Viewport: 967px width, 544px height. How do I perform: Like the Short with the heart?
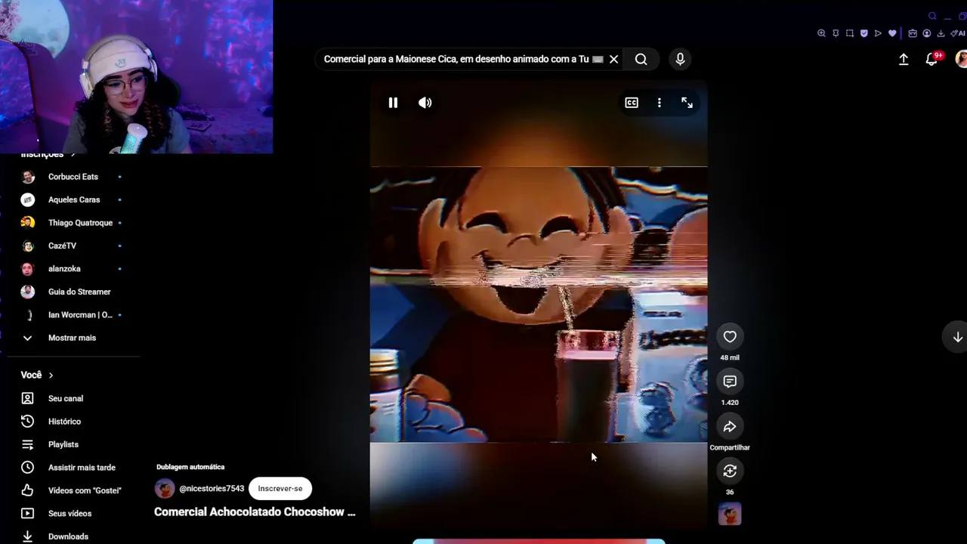[730, 337]
